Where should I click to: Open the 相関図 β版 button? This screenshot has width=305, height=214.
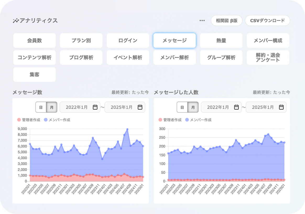pos(226,21)
